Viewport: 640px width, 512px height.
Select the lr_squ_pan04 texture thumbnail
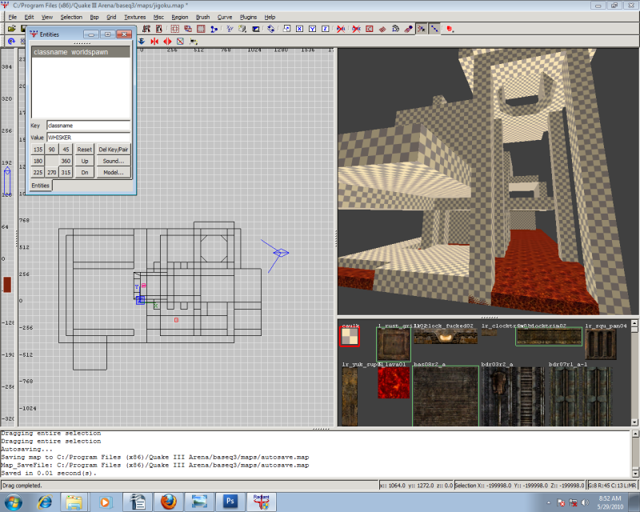click(x=601, y=344)
